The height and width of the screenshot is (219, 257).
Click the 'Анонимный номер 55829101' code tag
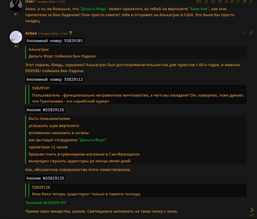(54, 41)
